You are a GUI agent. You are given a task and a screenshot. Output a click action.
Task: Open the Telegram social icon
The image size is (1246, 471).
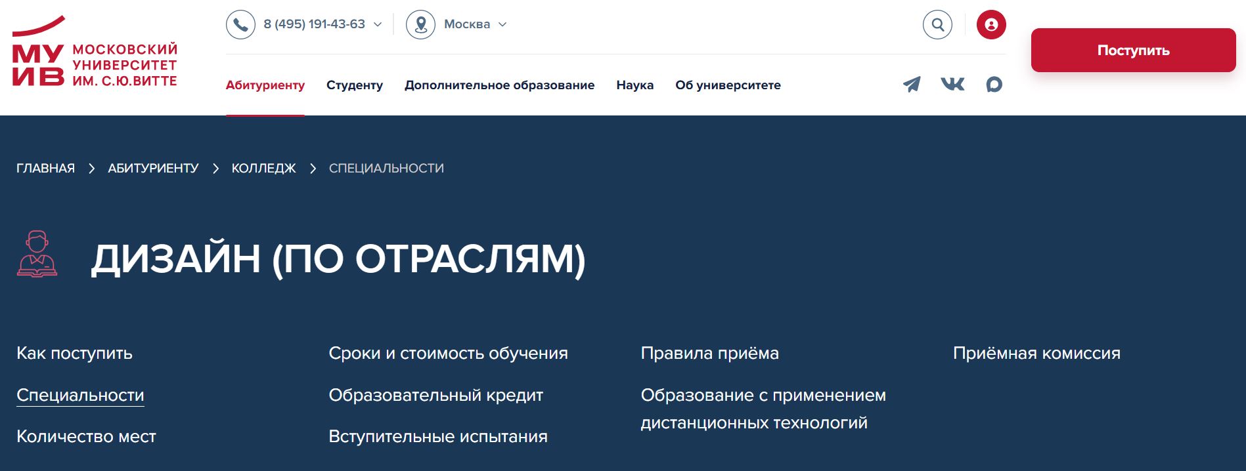click(912, 84)
